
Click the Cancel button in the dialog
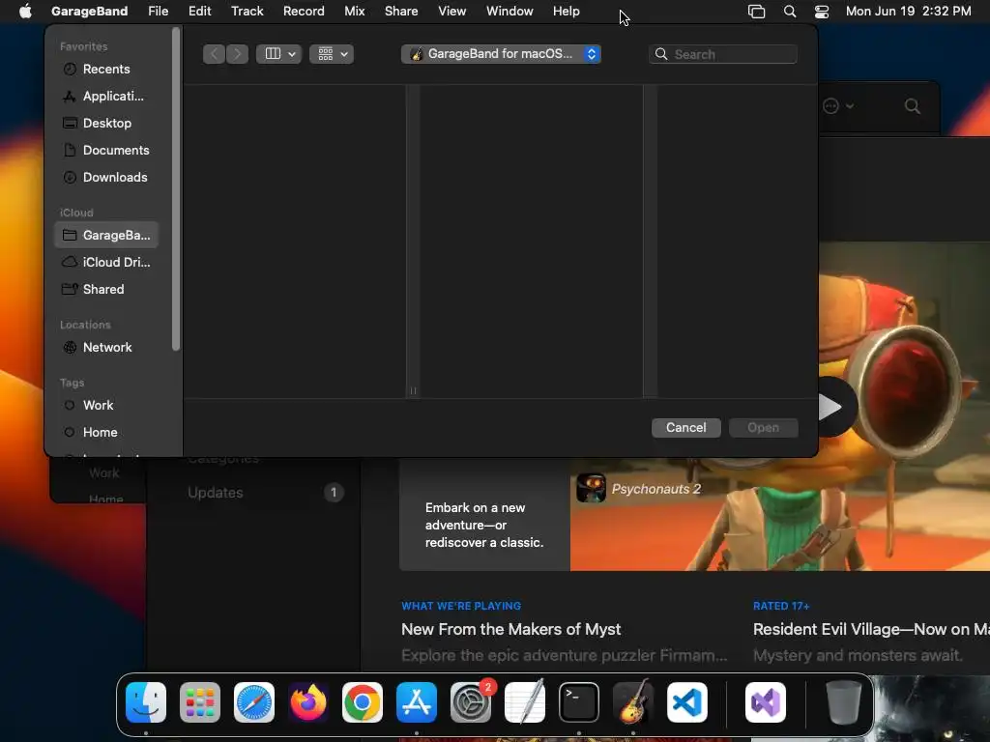click(x=685, y=428)
